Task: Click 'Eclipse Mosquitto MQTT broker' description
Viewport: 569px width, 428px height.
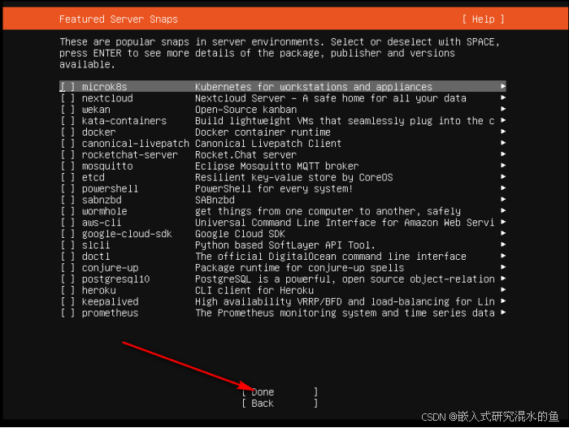Action: 277,166
